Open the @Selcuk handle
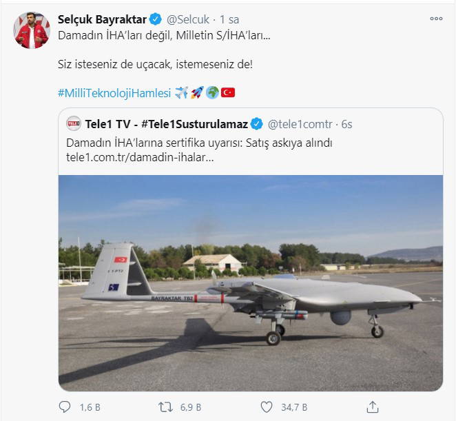Viewport: 456px width, 421px height. click(187, 19)
